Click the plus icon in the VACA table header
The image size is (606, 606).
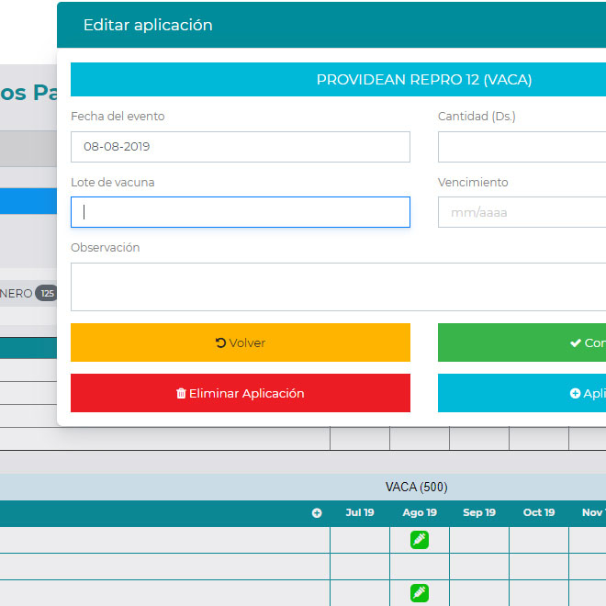click(x=317, y=513)
